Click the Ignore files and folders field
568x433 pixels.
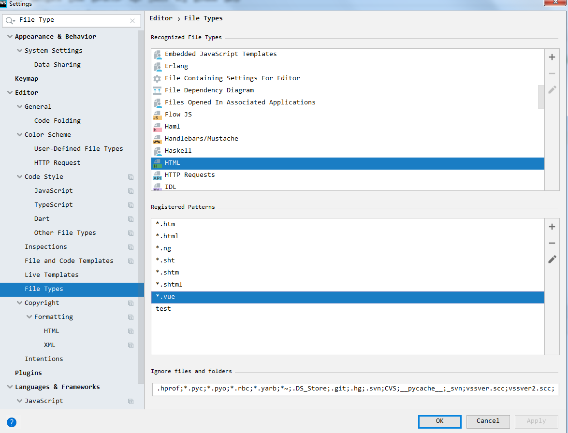(x=355, y=389)
